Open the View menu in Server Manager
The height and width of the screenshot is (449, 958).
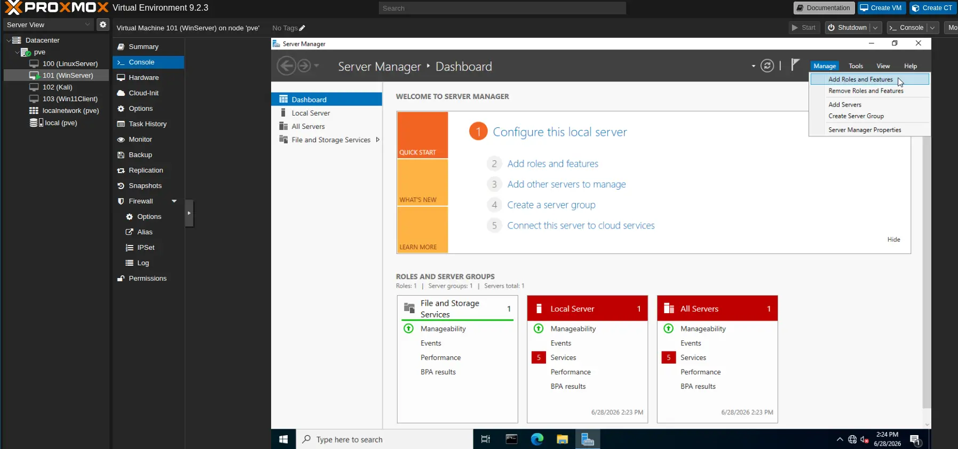tap(883, 66)
